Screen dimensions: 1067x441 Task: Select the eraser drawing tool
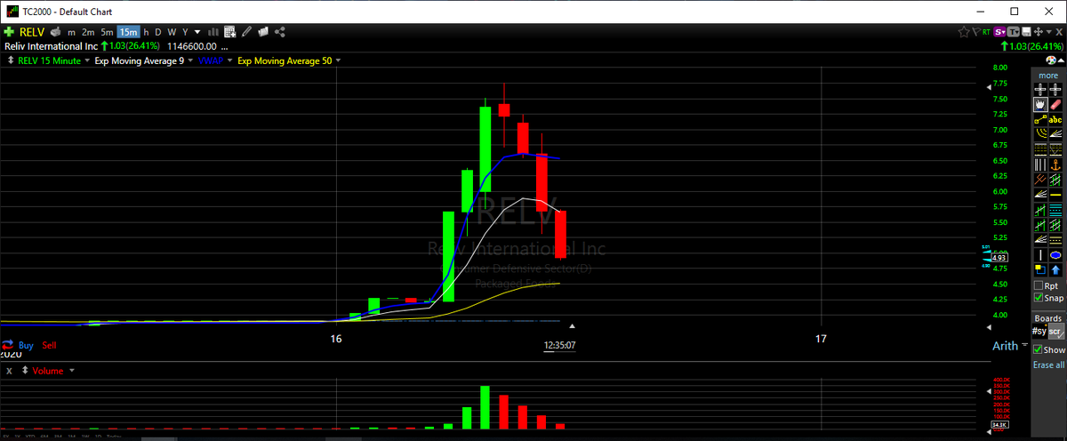(x=1055, y=103)
